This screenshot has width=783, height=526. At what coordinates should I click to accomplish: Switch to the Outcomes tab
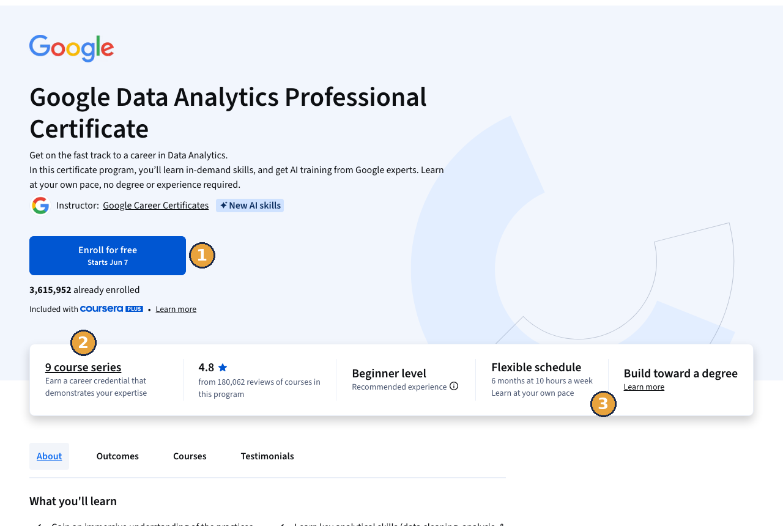pos(117,456)
